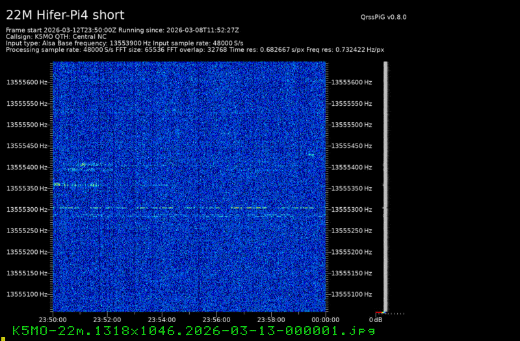Click right-axis label "13555100 Hz"
This screenshot has width=520, height=341.
point(352,295)
